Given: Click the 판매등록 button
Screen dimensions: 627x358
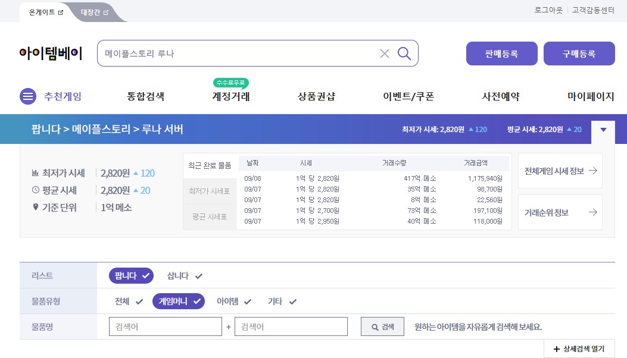Looking at the screenshot, I should (502, 54).
